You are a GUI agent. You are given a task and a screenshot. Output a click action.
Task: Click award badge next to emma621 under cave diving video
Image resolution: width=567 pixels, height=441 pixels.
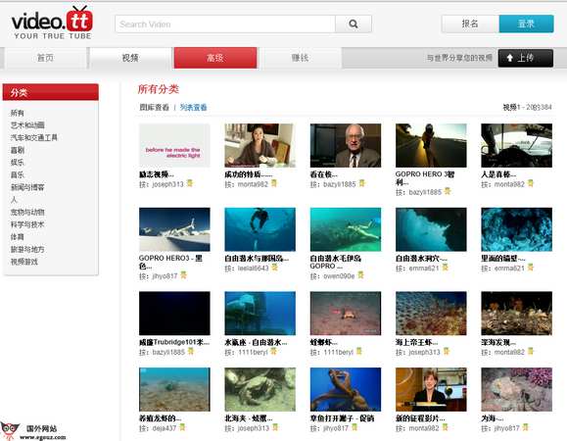(x=446, y=268)
